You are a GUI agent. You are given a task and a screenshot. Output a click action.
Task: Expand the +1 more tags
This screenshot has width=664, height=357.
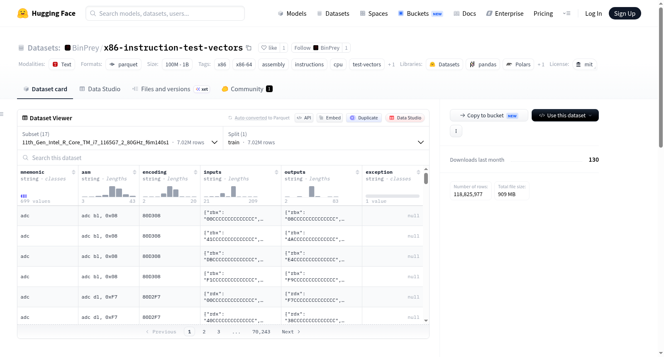coord(391,64)
